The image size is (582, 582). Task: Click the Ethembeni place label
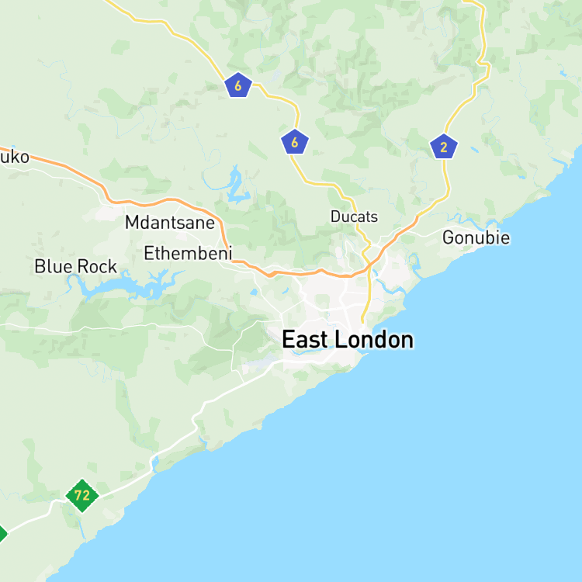tap(188, 253)
